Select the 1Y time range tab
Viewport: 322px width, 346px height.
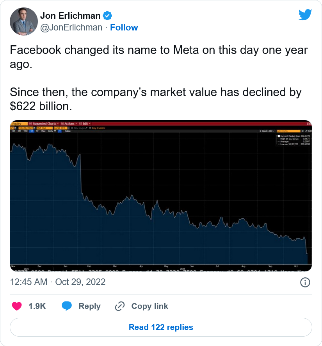click(x=32, y=131)
